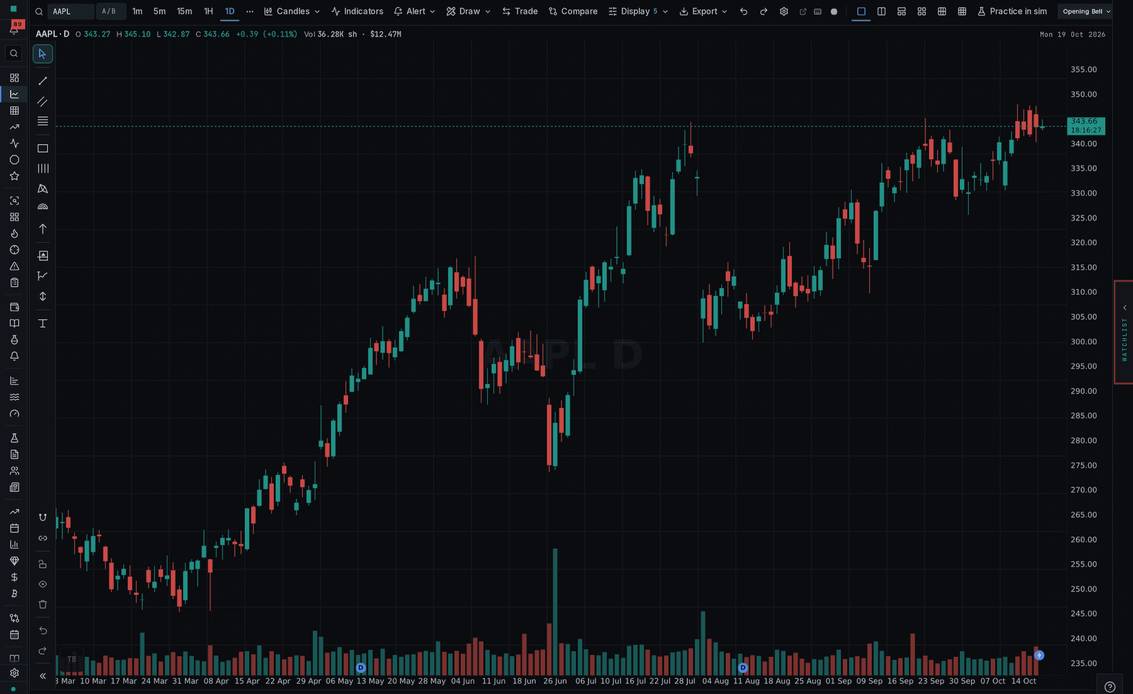Open chart settings gear in top toolbar

[784, 11]
